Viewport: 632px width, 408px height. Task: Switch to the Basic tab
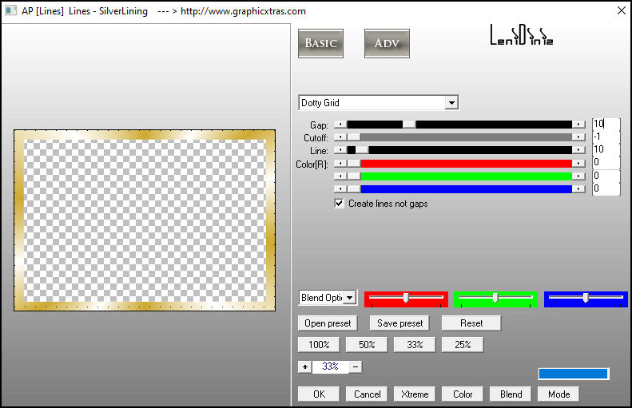[x=320, y=43]
